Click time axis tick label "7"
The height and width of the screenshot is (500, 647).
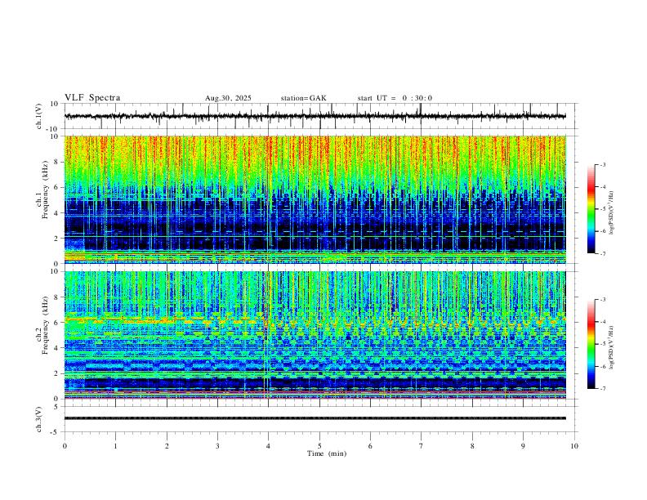pyautogui.click(x=422, y=446)
